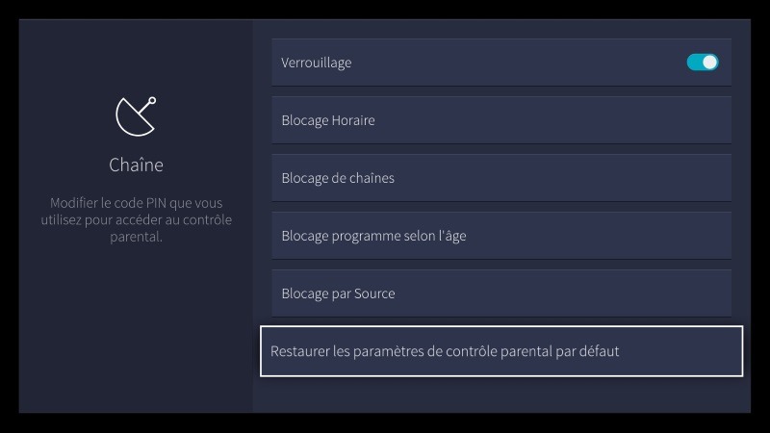Click the empty middle of the Verrouillage row
This screenshot has width=770, height=433.
(x=520, y=63)
